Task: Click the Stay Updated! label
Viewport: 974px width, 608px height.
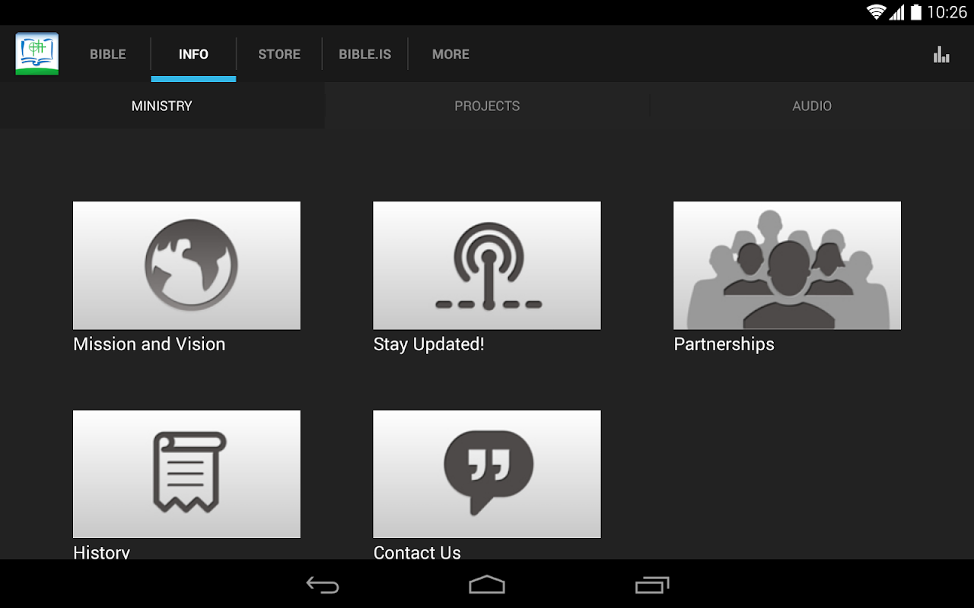Action: point(428,344)
